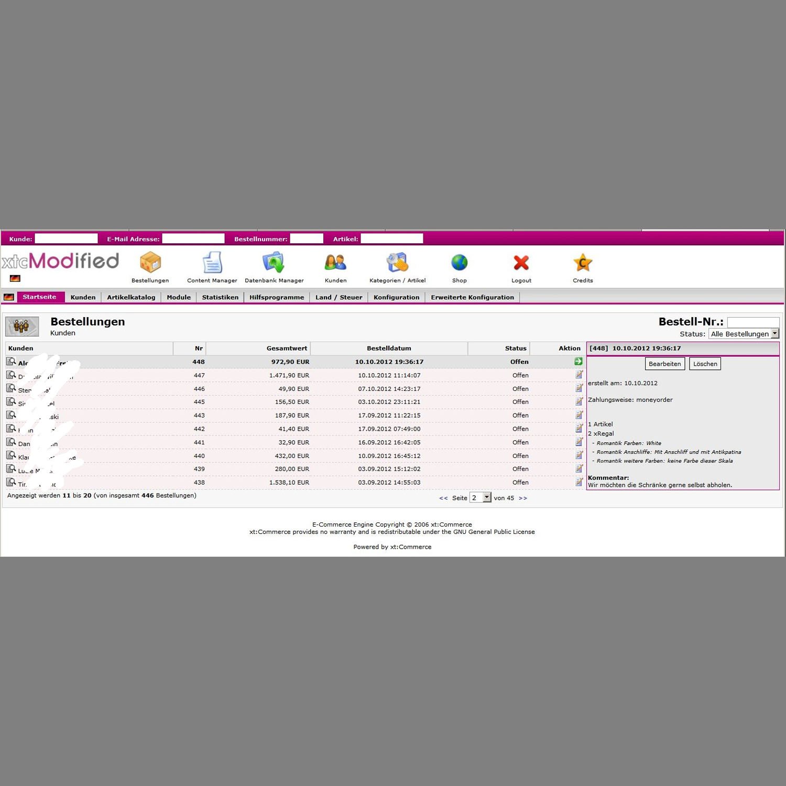786x786 pixels.
Task: Open the Seite page number dropdown
Action: [x=481, y=498]
